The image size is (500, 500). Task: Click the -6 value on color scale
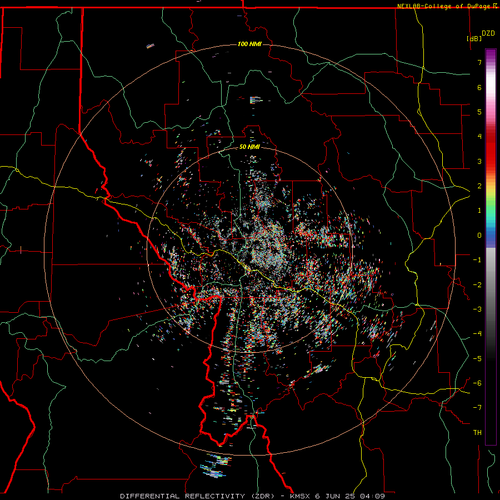pos(477,383)
